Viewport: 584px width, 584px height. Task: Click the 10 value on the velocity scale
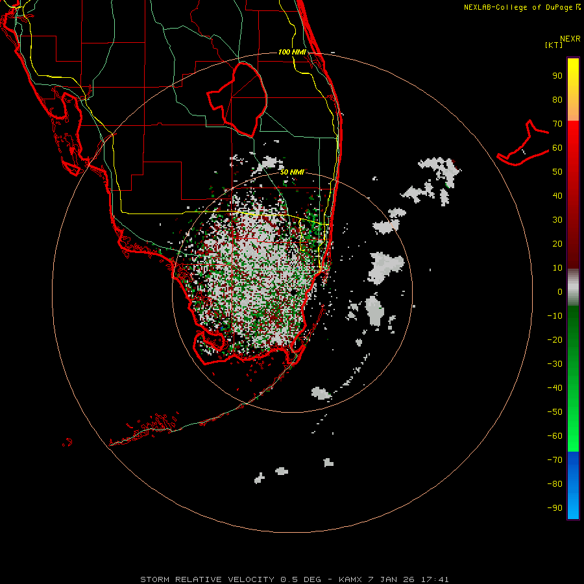pos(557,268)
